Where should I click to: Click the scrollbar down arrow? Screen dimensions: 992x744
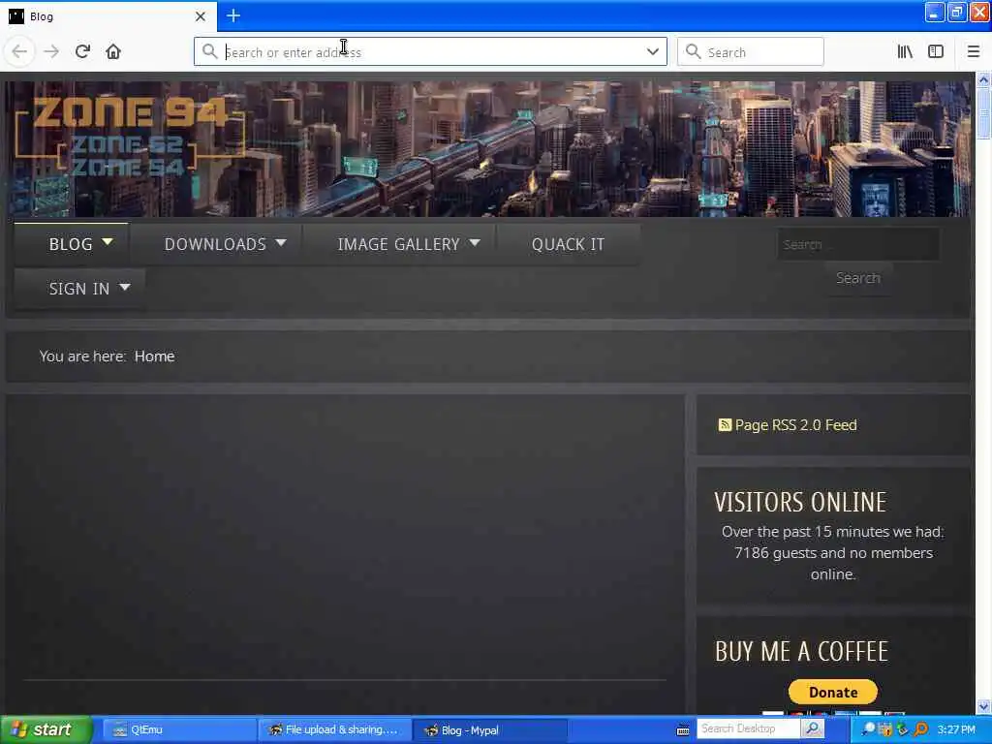[x=983, y=706]
